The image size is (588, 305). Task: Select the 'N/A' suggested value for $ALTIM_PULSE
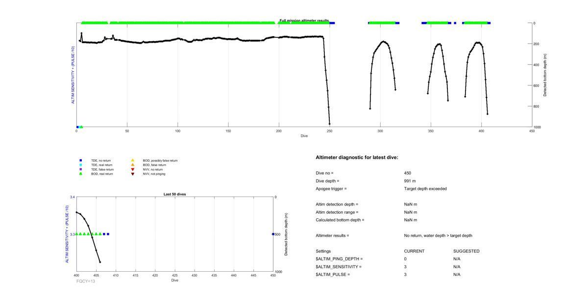[457, 275]
